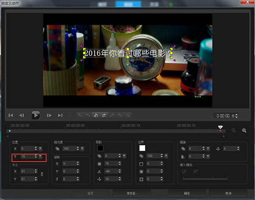Advance to the next frame
Screen dimensions: 255x200
49,115
